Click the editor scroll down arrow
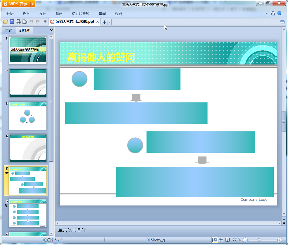Image resolution: width=288 pixels, height=245 pixels. pyautogui.click(x=284, y=214)
